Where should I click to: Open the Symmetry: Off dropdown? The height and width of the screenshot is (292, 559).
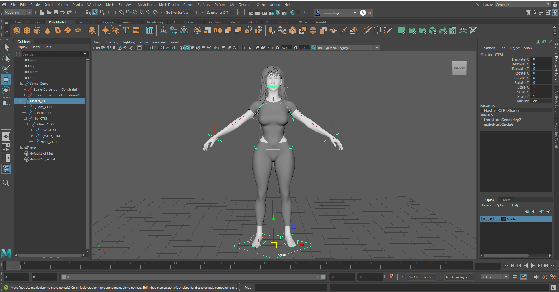coord(220,13)
